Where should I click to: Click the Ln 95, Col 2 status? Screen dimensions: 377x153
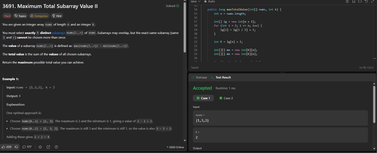[x=366, y=68]
